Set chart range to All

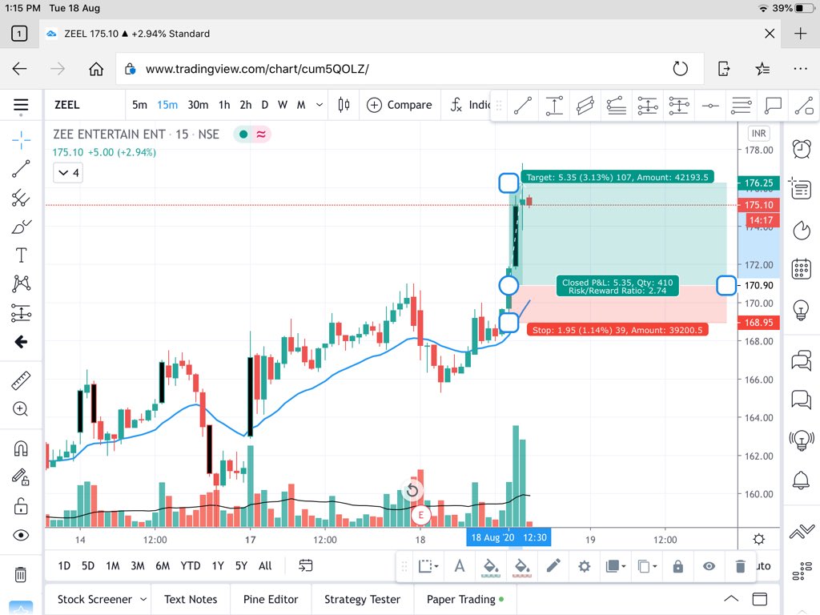(265, 566)
